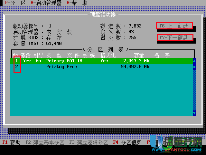Click the scrollbar thumb in partition list
This screenshot has height=155, width=206.
tap(194, 67)
